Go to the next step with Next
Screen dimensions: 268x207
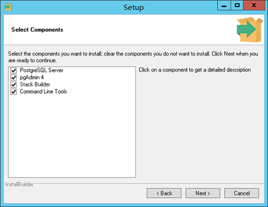click(203, 193)
